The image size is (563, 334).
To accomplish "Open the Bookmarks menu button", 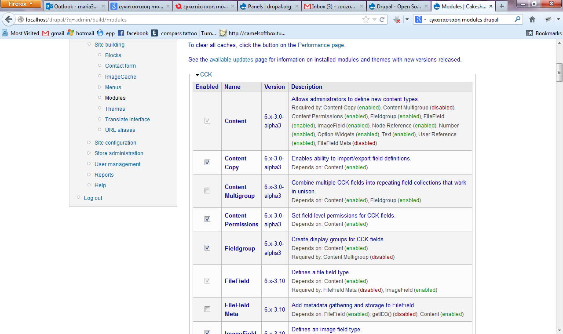I will [544, 33].
